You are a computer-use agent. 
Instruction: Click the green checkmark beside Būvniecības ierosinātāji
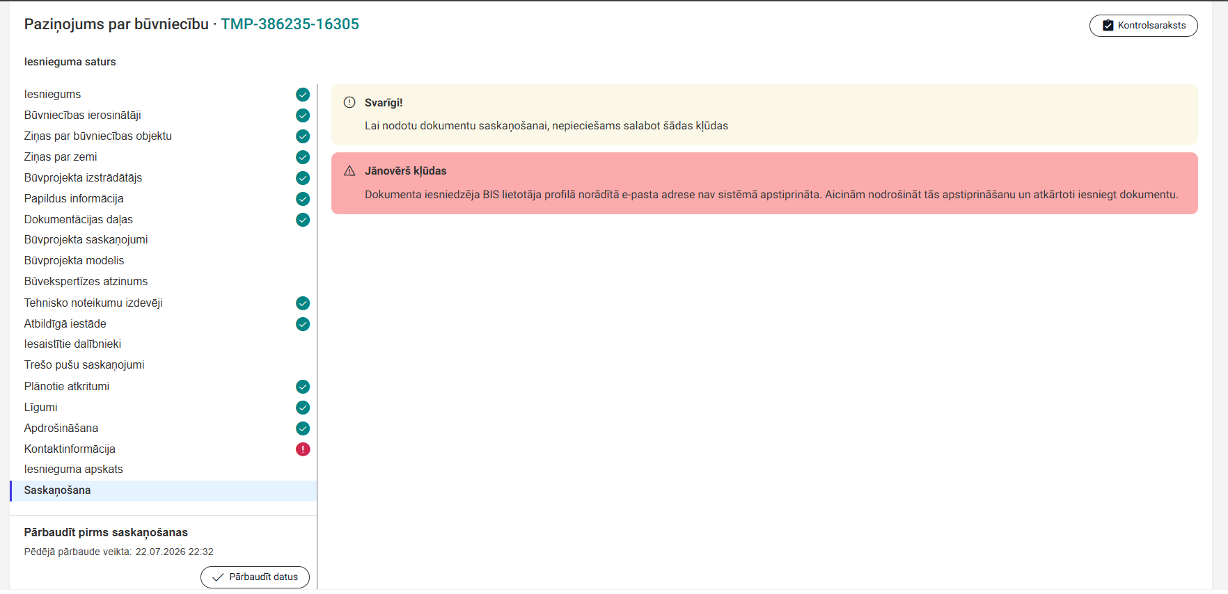(x=303, y=115)
